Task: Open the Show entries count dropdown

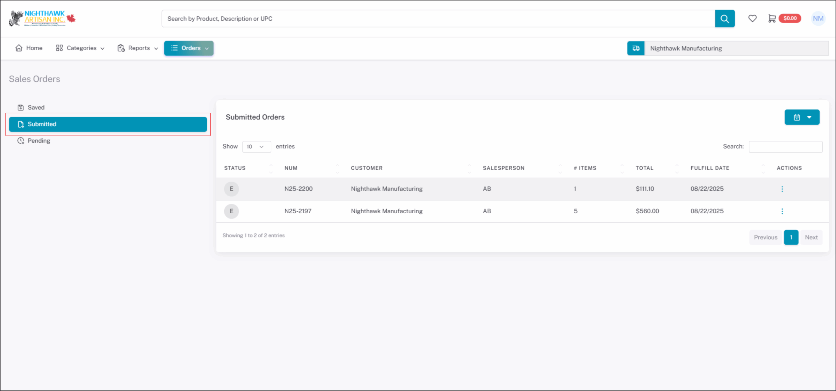Action: 256,147
